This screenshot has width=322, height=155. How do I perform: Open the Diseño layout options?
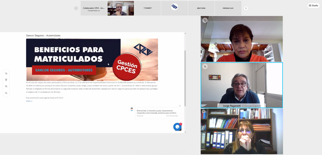(x=314, y=6)
